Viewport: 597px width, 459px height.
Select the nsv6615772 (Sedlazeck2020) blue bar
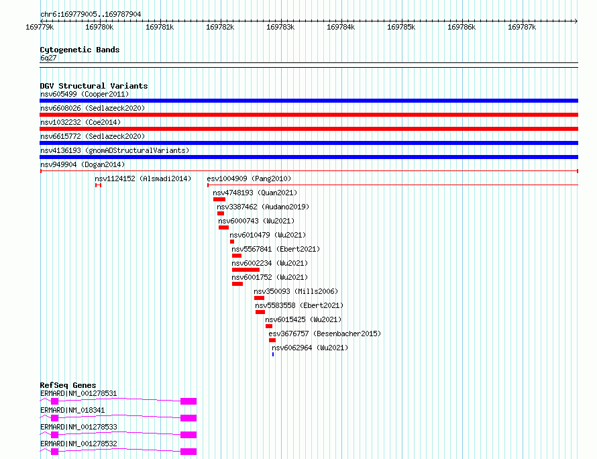pyautogui.click(x=309, y=143)
